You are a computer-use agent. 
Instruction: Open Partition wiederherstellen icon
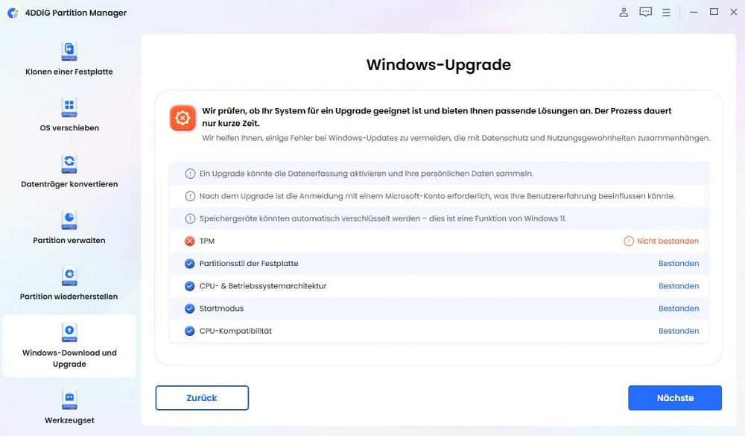point(69,277)
